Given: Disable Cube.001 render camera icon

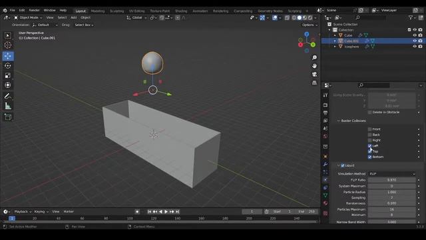Looking at the screenshot, I should (x=421, y=41).
